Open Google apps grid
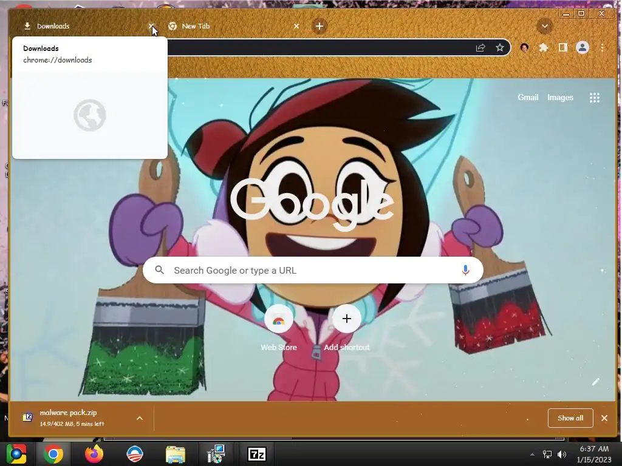 (594, 98)
